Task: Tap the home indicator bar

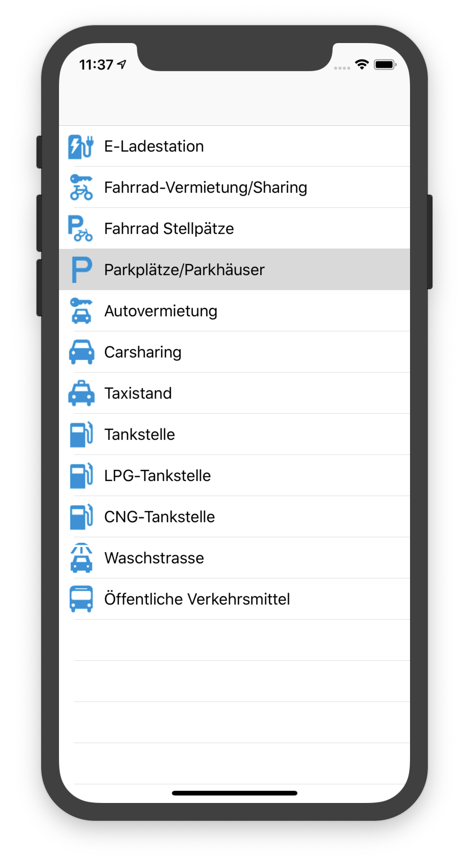Action: point(234,793)
